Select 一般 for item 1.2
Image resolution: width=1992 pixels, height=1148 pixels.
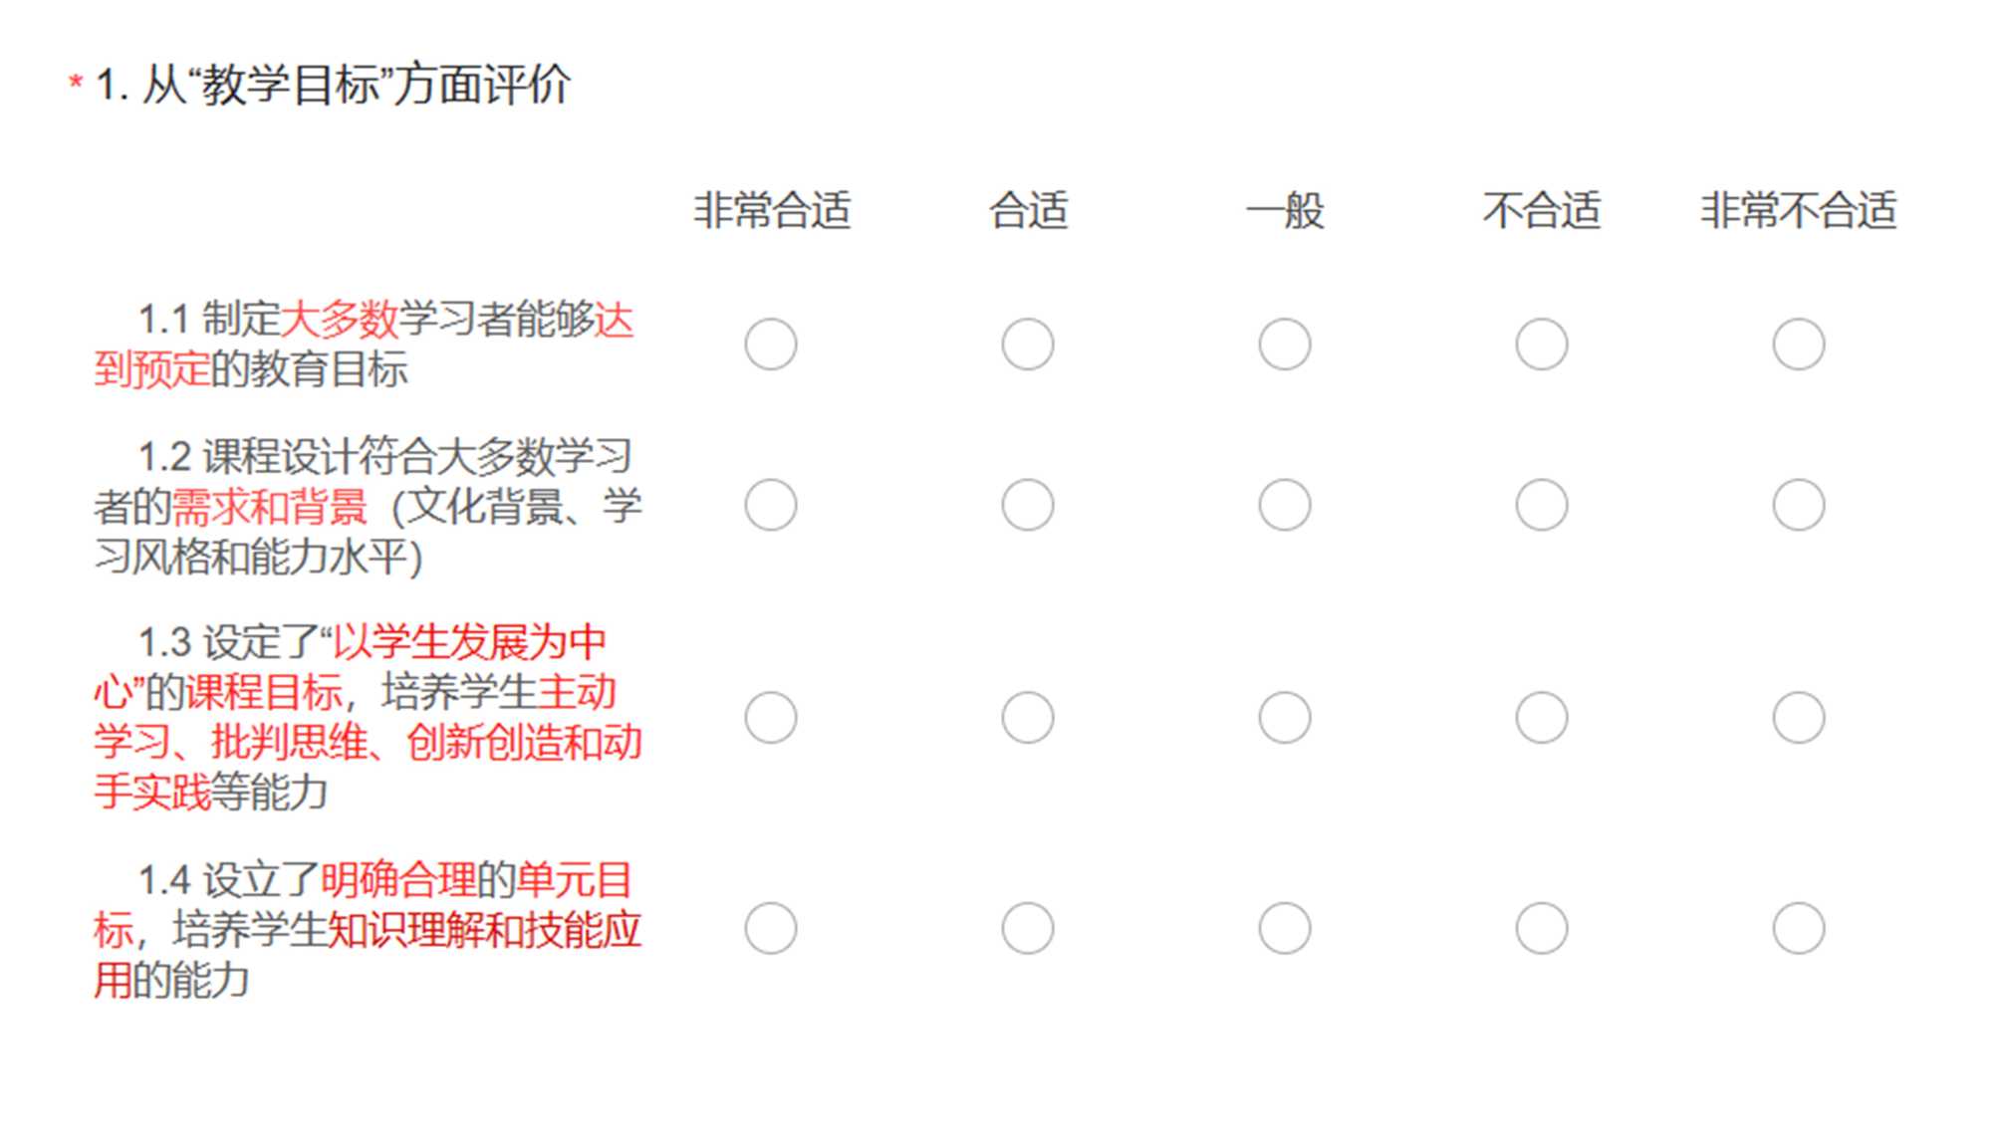click(1285, 505)
